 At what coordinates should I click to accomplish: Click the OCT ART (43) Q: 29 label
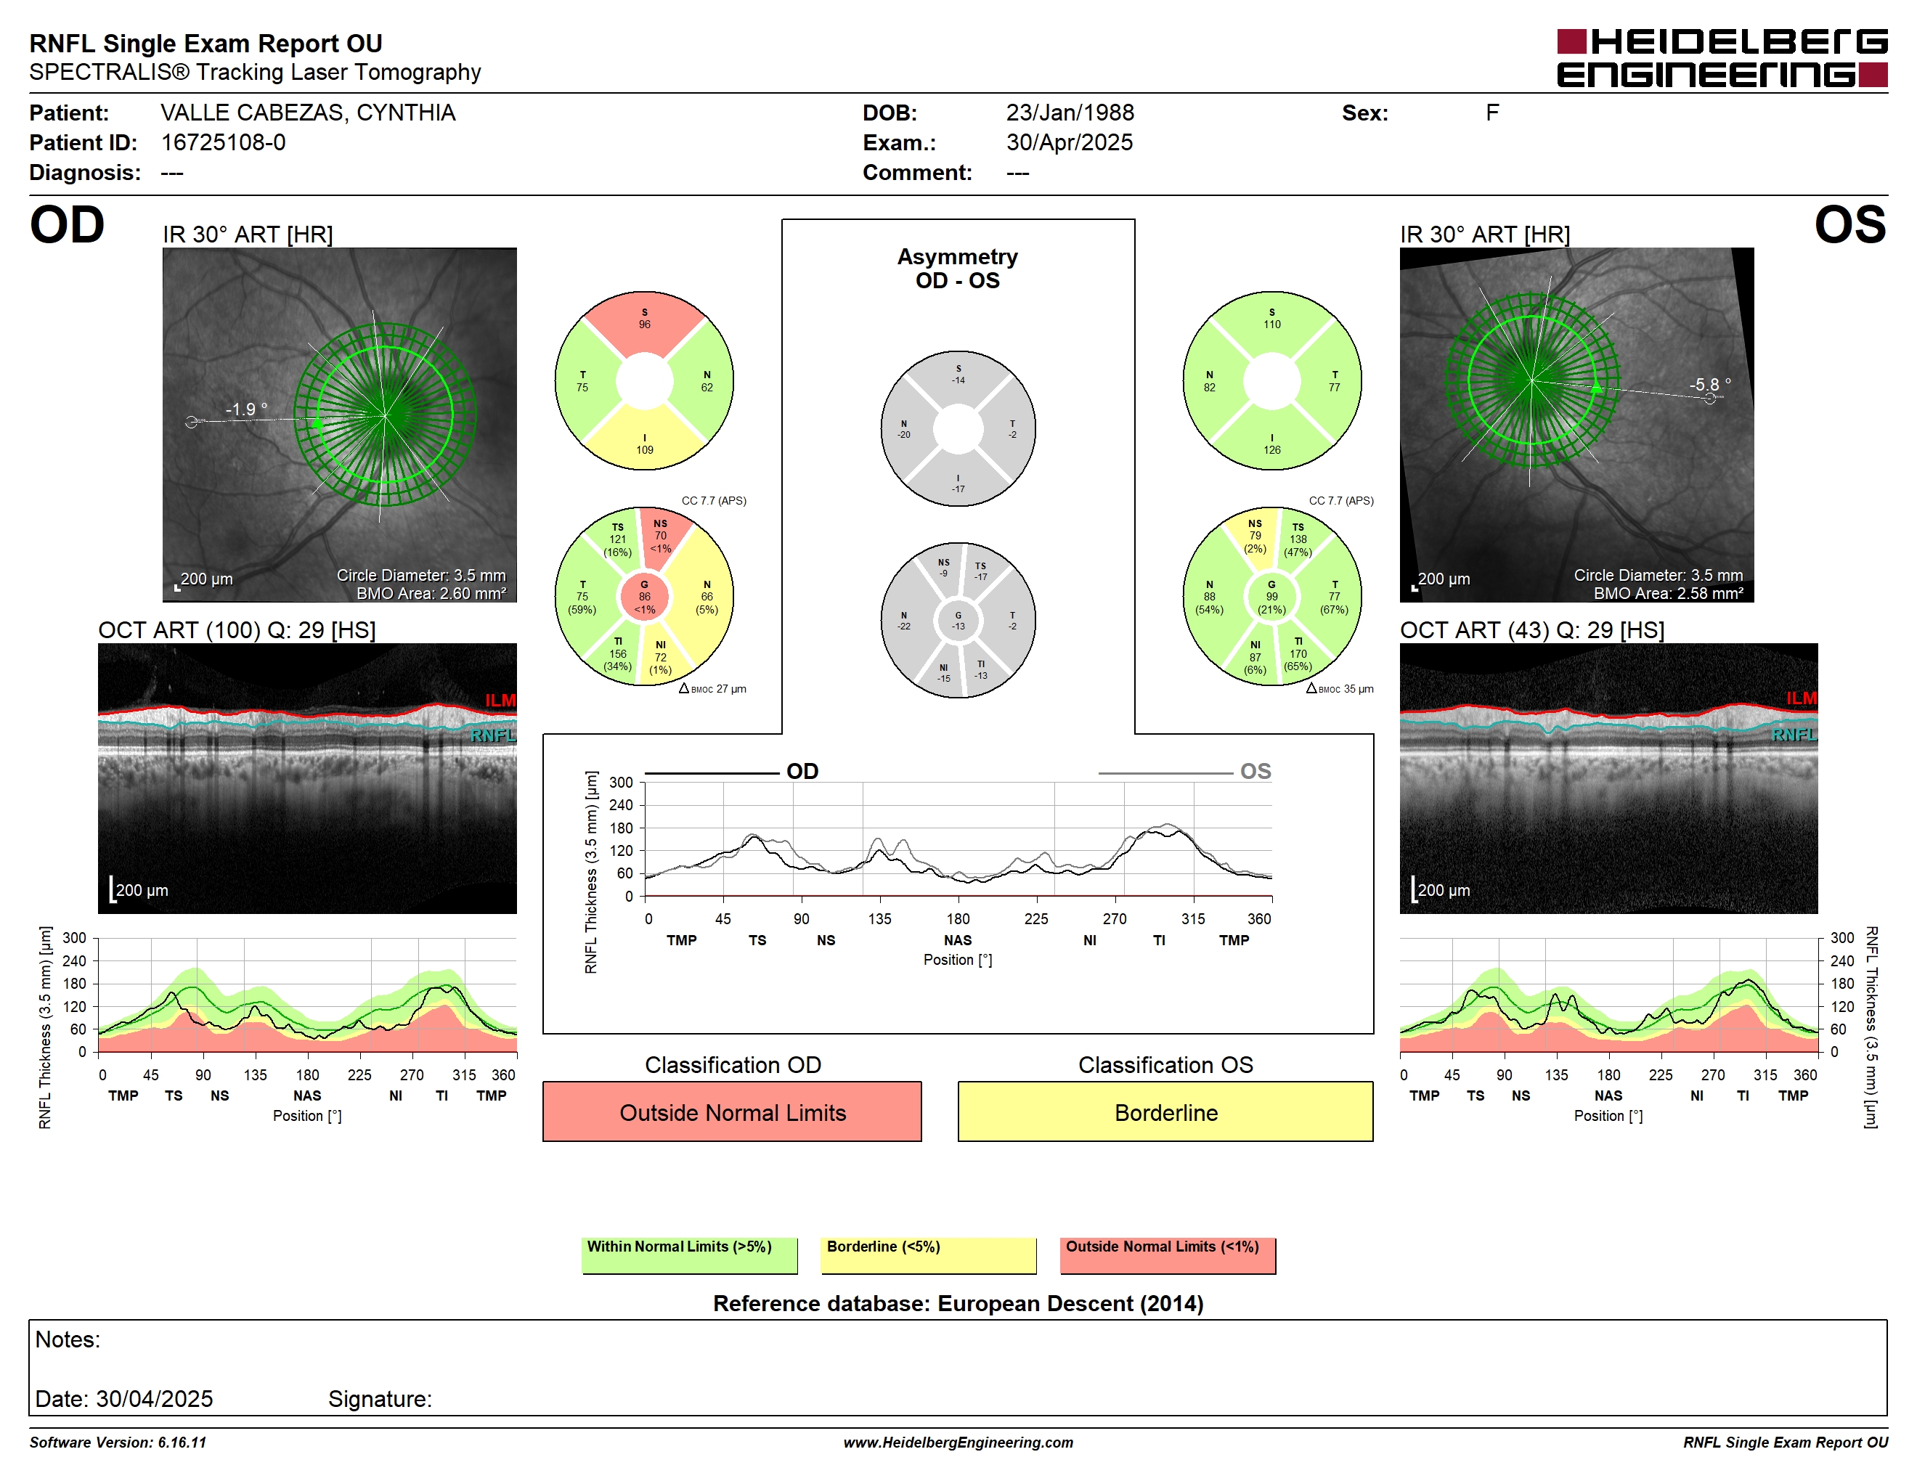coord(1531,630)
